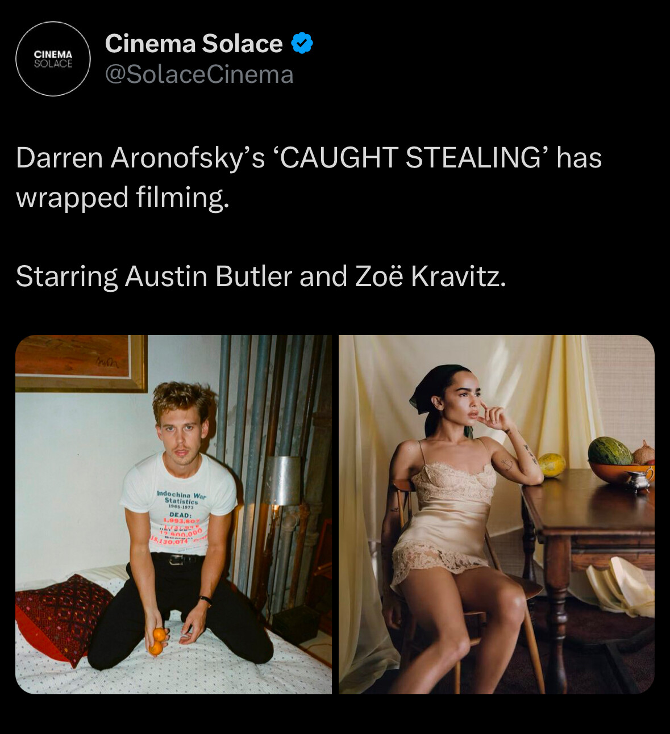Viewport: 670px width, 734px height.
Task: Tap the oranges held in left photo
Action: tap(157, 642)
